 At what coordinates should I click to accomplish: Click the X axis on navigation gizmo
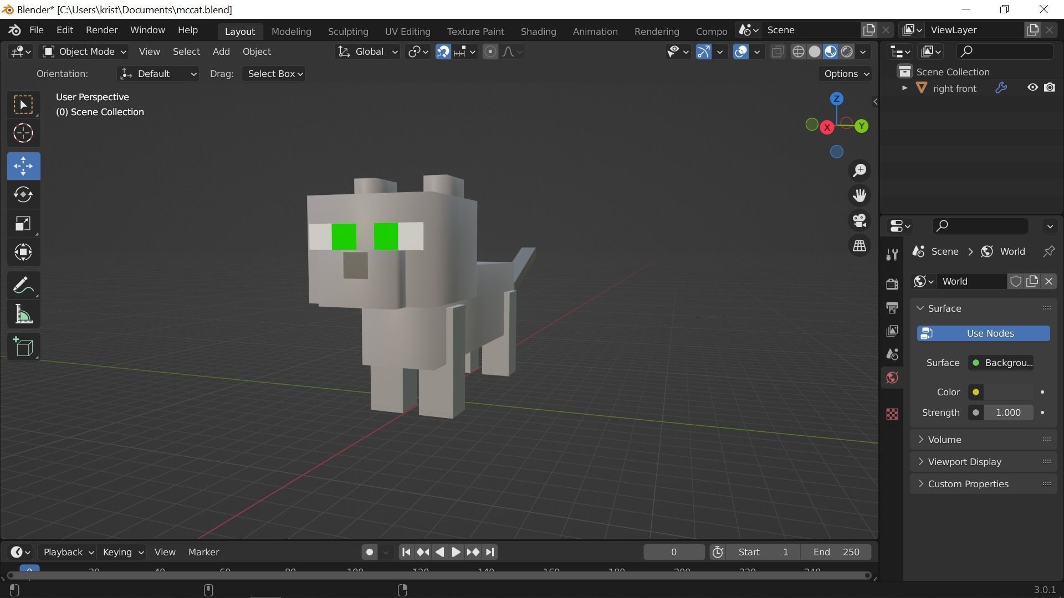tap(827, 127)
